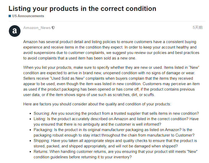The width and height of the screenshot is (209, 163).
Task: Click the sentence 'Here are factors you should consider'
Action: (97, 104)
